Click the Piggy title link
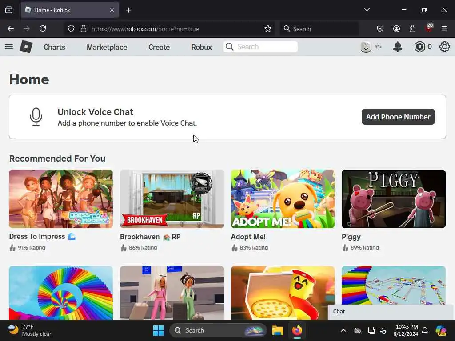This screenshot has width=455, height=341. [351, 237]
